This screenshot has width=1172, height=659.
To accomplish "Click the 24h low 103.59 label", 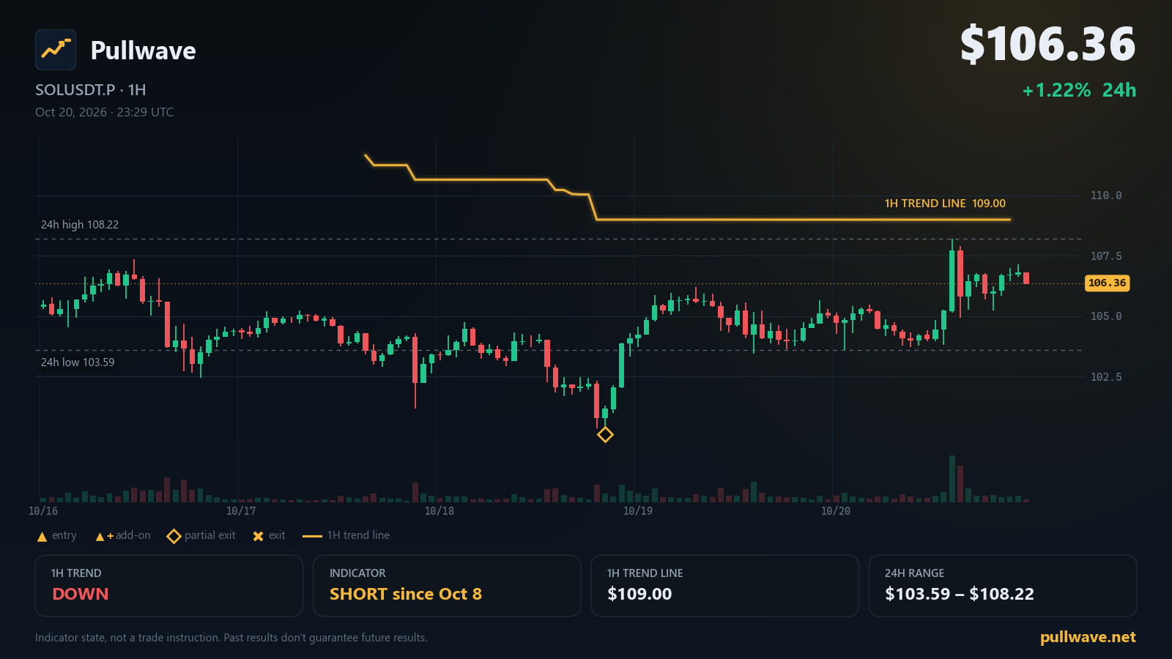I will [x=78, y=362].
